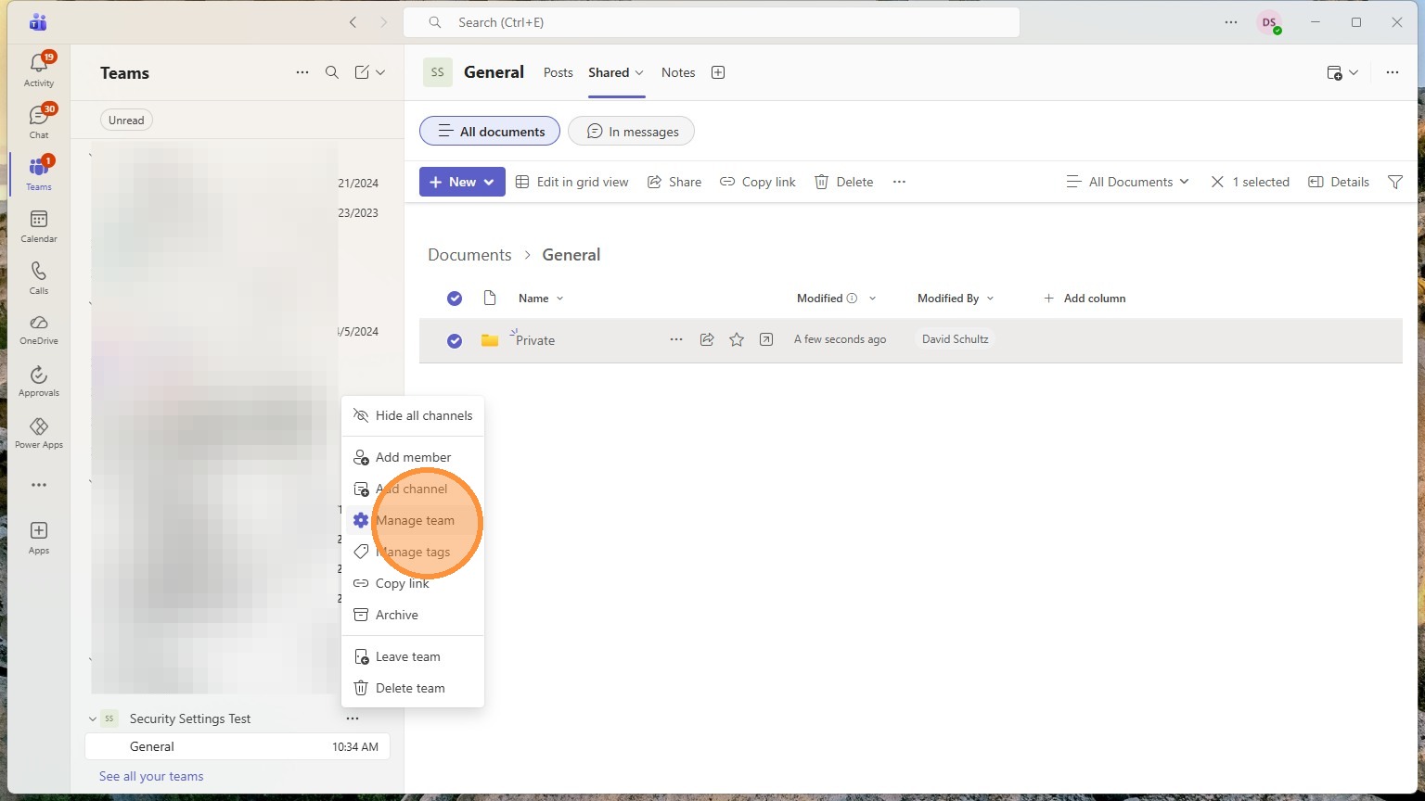Image resolution: width=1425 pixels, height=801 pixels.
Task: Choose Leave team
Action: pyautogui.click(x=413, y=656)
